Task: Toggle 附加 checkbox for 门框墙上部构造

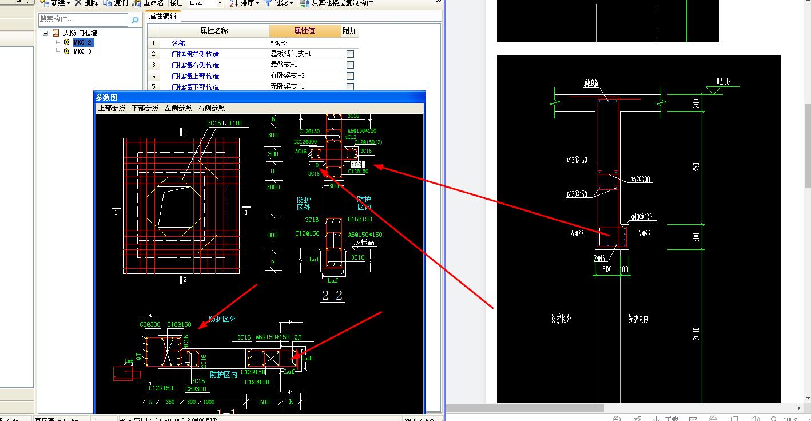Action: coord(350,76)
